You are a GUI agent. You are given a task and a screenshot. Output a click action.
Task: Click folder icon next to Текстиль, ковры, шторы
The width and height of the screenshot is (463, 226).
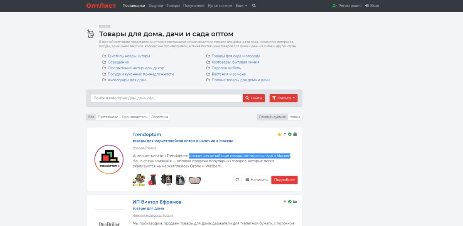tap(104, 56)
